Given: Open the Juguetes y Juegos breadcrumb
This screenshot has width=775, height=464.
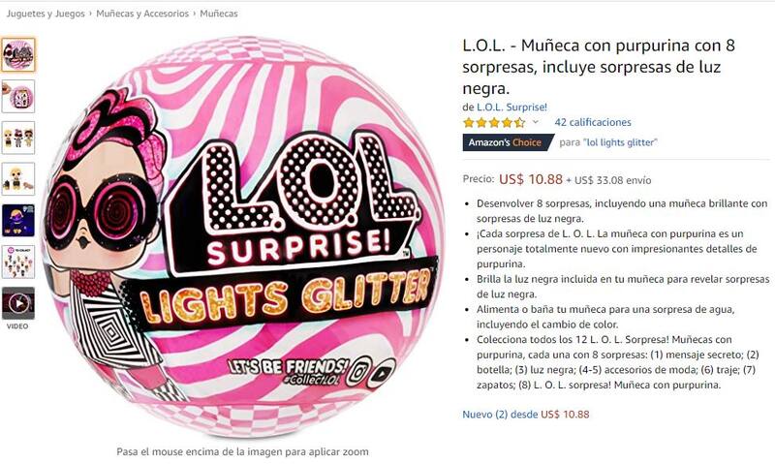Looking at the screenshot, I should point(46,14).
